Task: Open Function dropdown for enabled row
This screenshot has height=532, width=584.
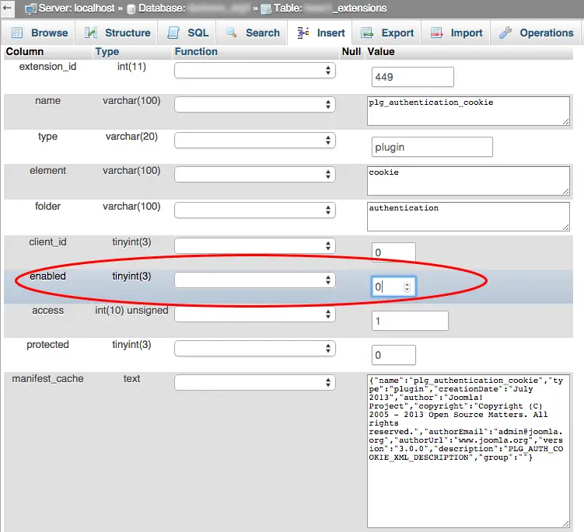Action: tap(255, 280)
